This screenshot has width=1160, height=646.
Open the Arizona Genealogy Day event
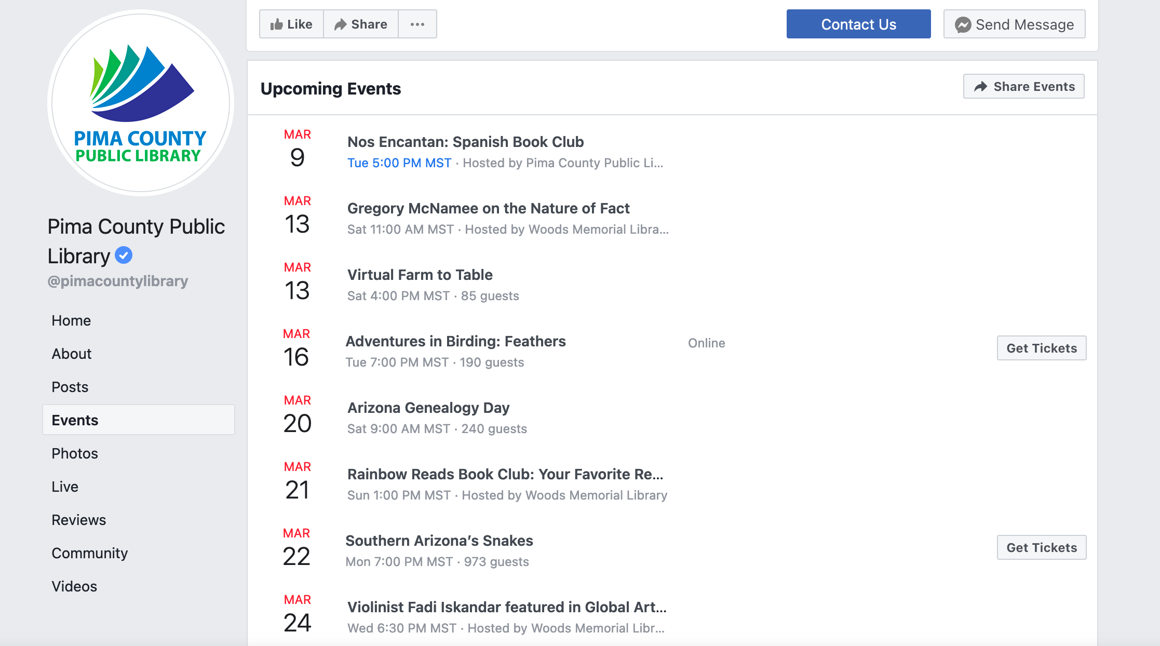click(x=428, y=408)
